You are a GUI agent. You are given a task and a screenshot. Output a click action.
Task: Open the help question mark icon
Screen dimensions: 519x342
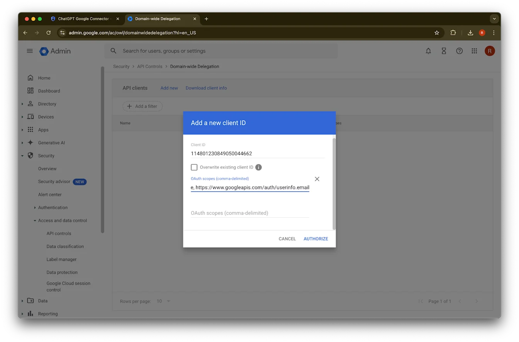[x=459, y=51]
